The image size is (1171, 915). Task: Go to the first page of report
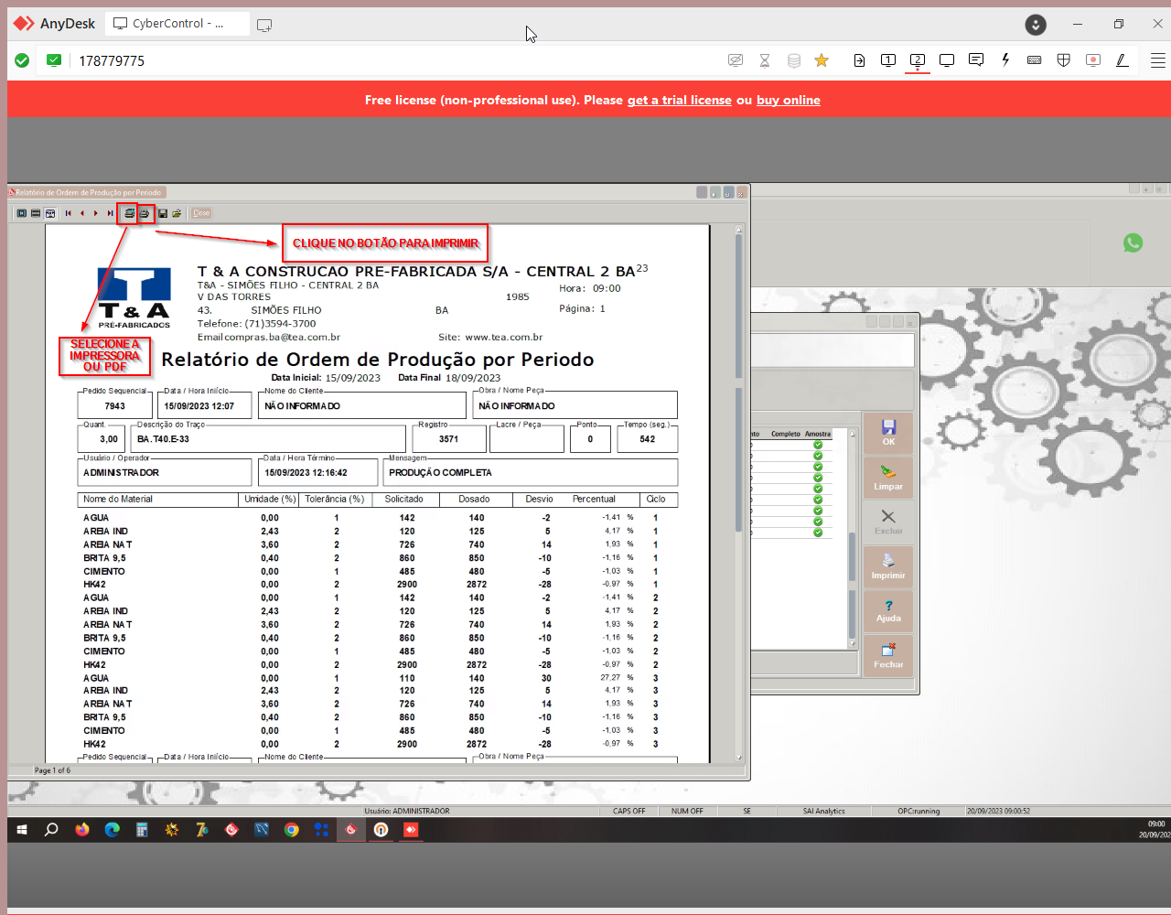click(x=68, y=213)
